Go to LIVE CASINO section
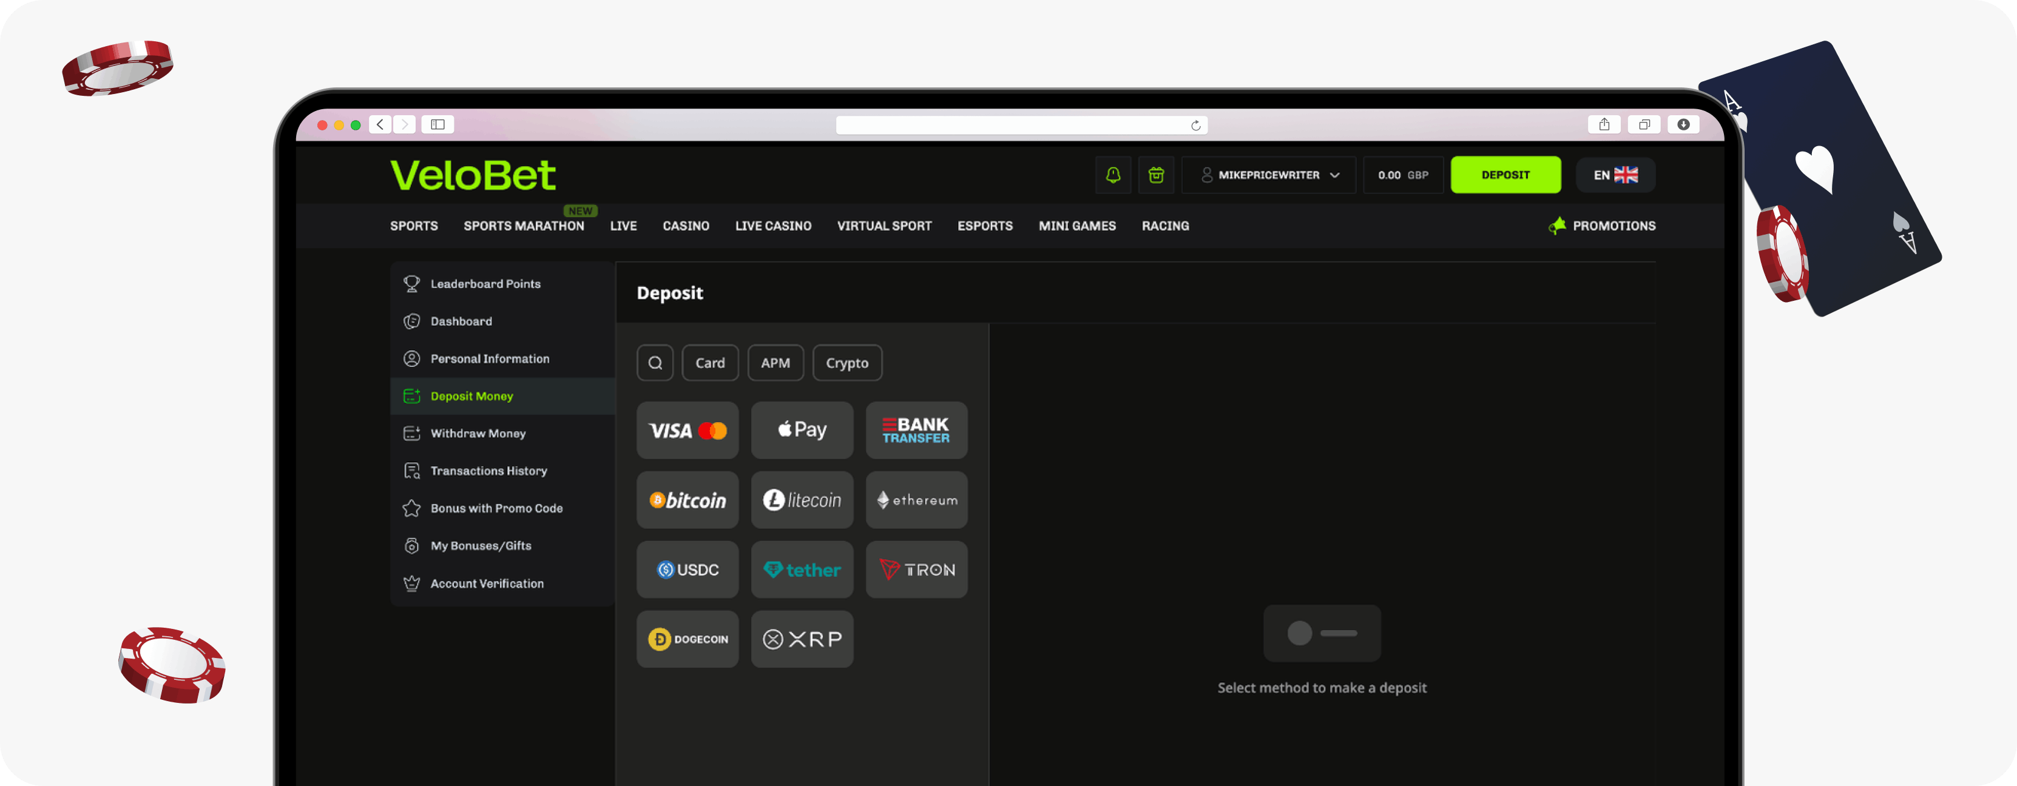This screenshot has height=786, width=2017. (x=773, y=226)
